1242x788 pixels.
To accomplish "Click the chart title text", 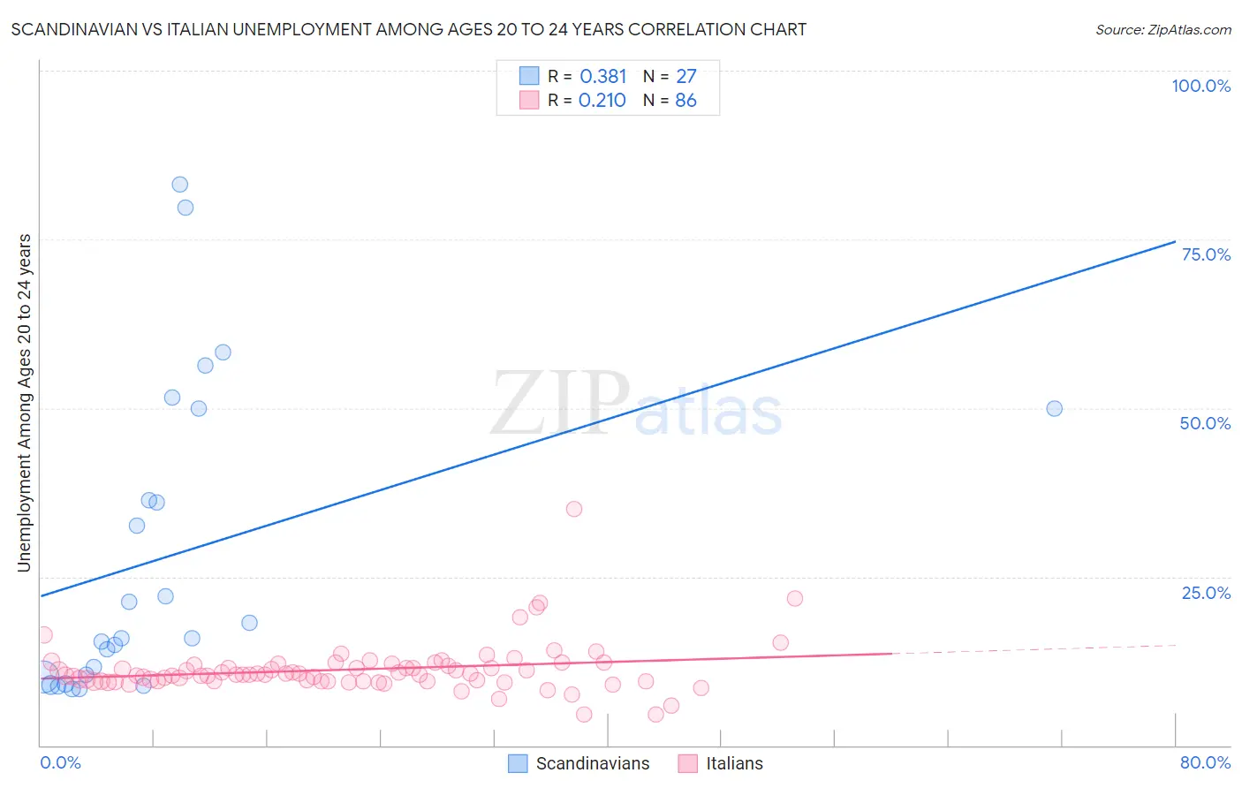I will 408,29.
